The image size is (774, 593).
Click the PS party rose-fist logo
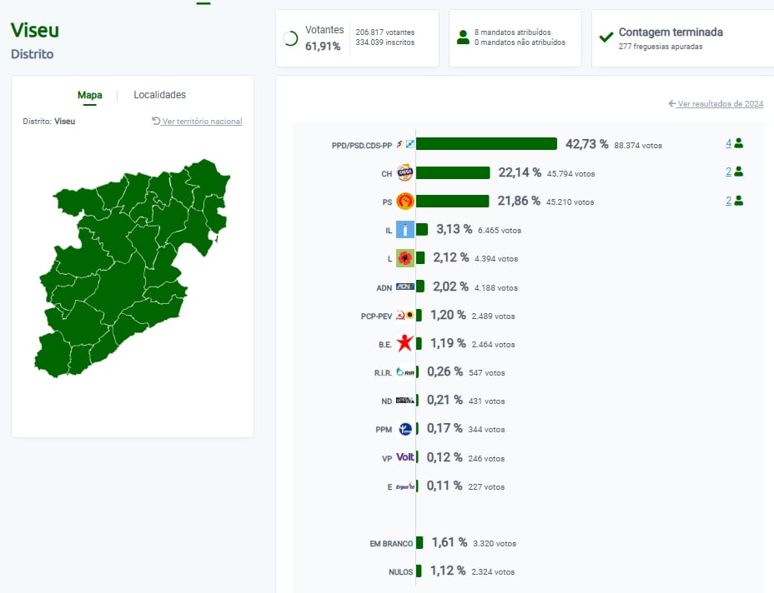[x=405, y=201]
